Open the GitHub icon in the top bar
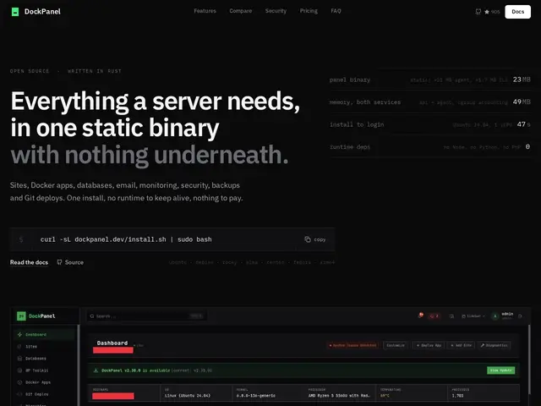The height and width of the screenshot is (406, 541). tap(478, 12)
